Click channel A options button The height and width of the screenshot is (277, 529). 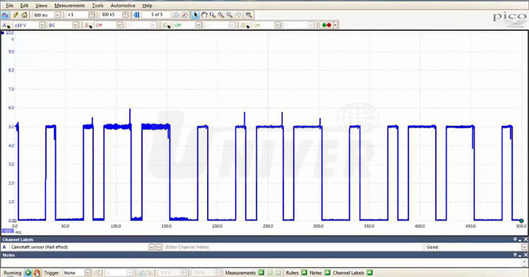(6, 25)
